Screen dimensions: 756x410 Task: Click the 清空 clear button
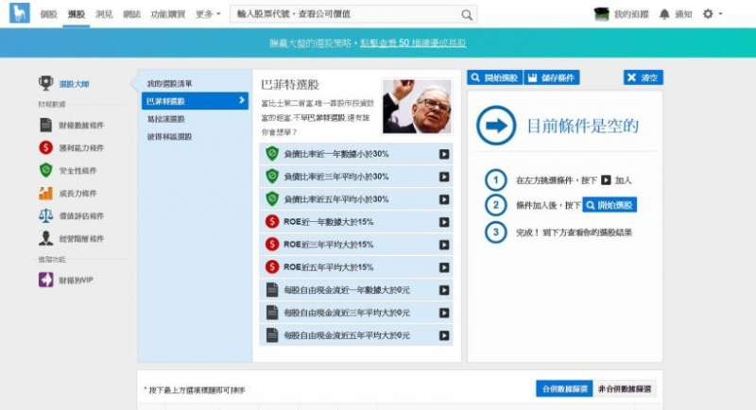point(644,77)
